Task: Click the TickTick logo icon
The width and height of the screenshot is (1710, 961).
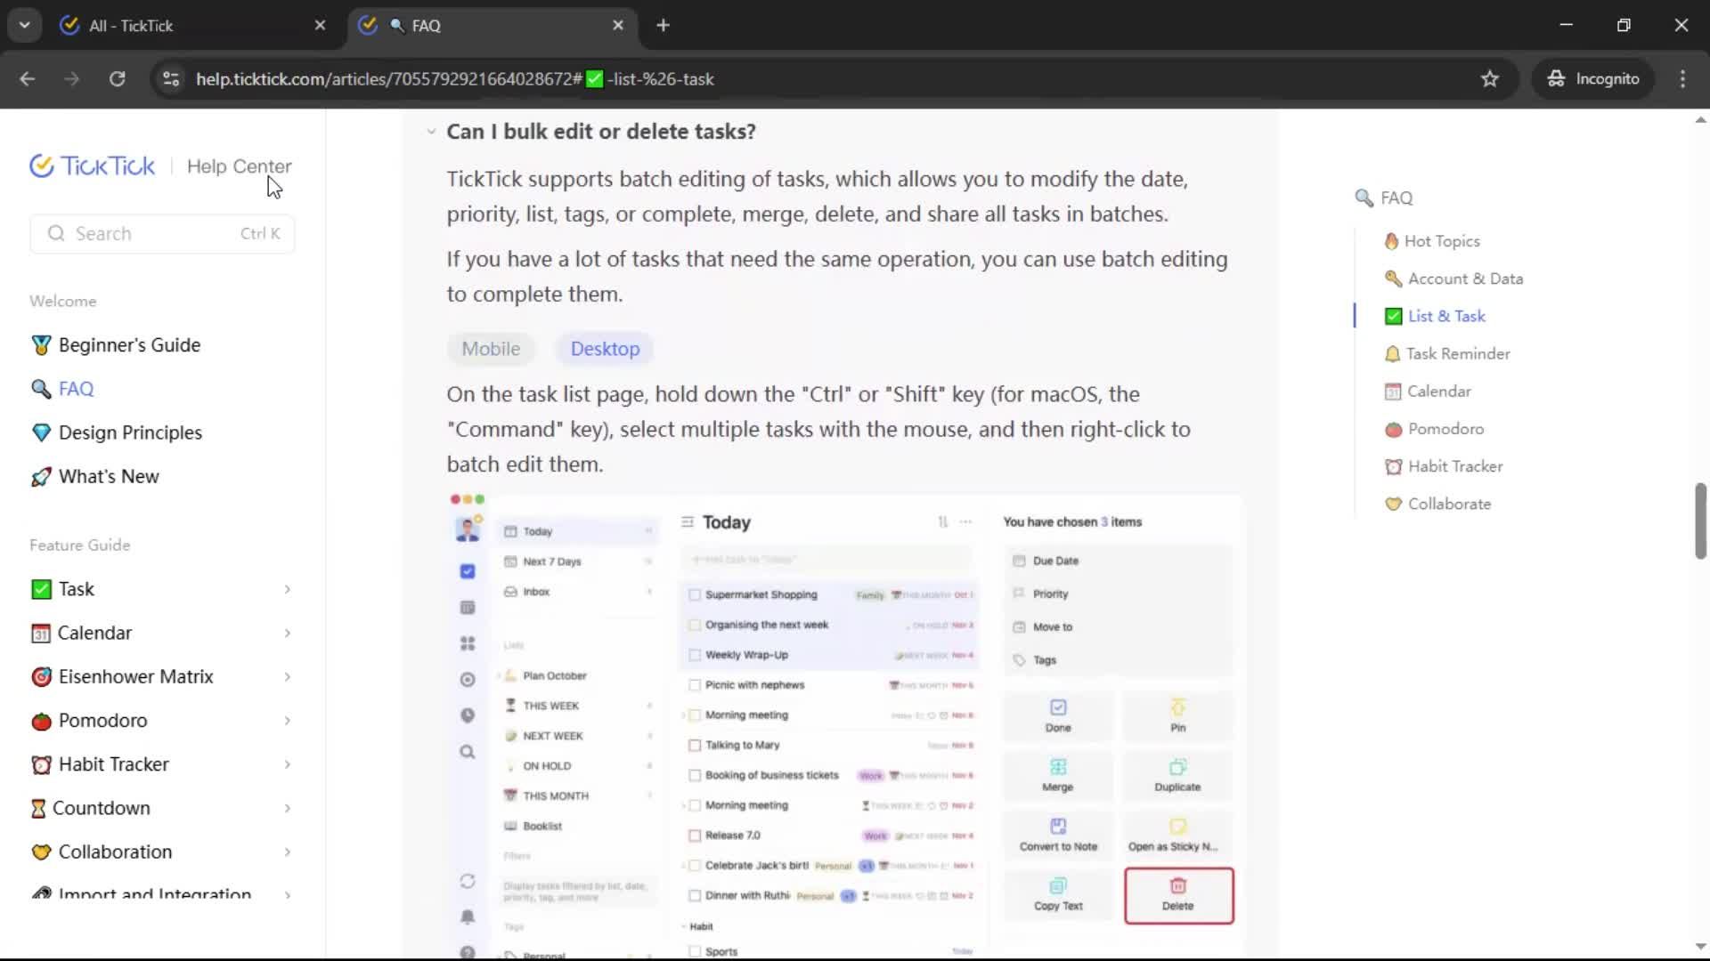Action: (x=42, y=166)
